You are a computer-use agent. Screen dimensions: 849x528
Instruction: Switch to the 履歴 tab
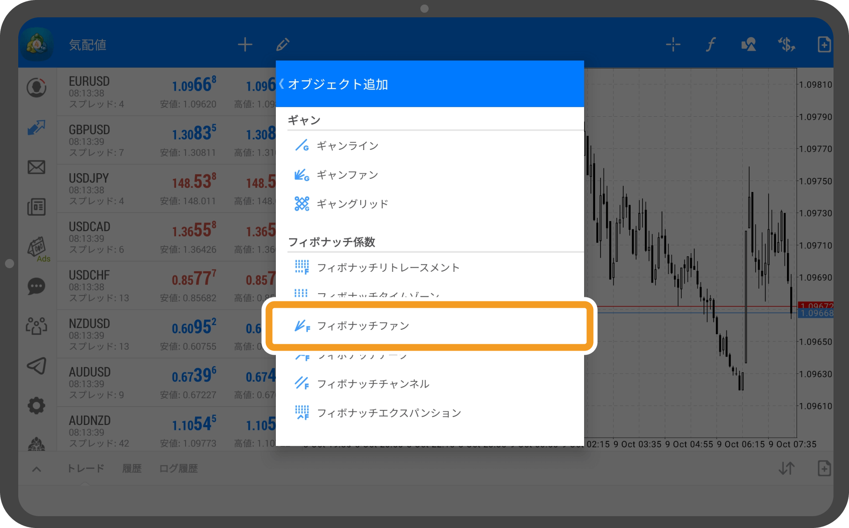[x=132, y=468]
